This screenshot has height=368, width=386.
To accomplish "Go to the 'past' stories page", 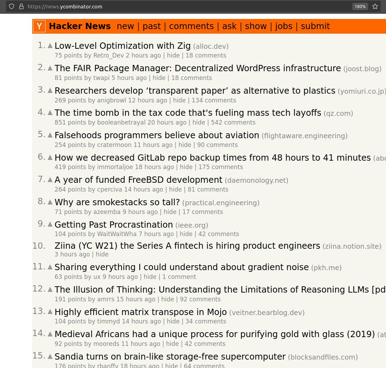I will coord(152,26).
